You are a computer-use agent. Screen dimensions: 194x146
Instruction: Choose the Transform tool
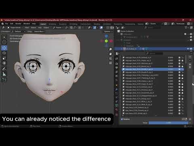pyautogui.click(x=4, y=63)
